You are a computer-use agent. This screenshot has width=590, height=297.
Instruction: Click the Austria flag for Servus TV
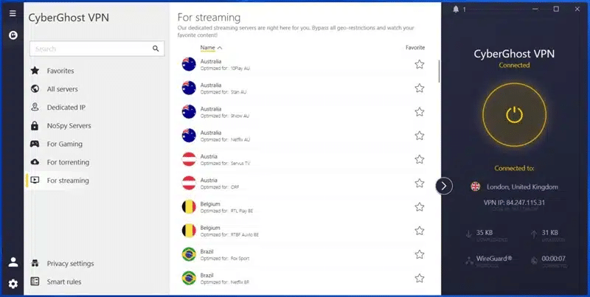click(189, 159)
